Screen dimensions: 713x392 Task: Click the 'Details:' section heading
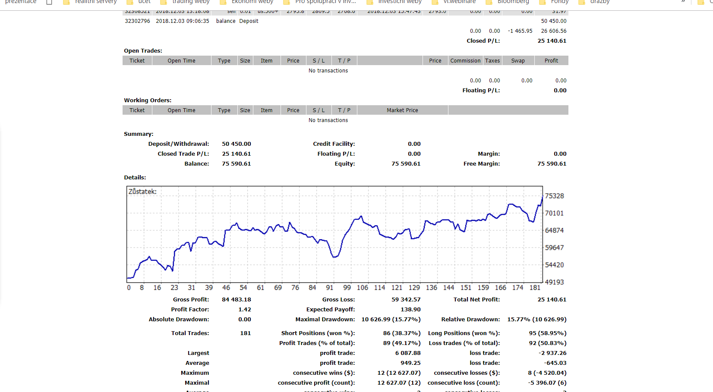point(135,178)
